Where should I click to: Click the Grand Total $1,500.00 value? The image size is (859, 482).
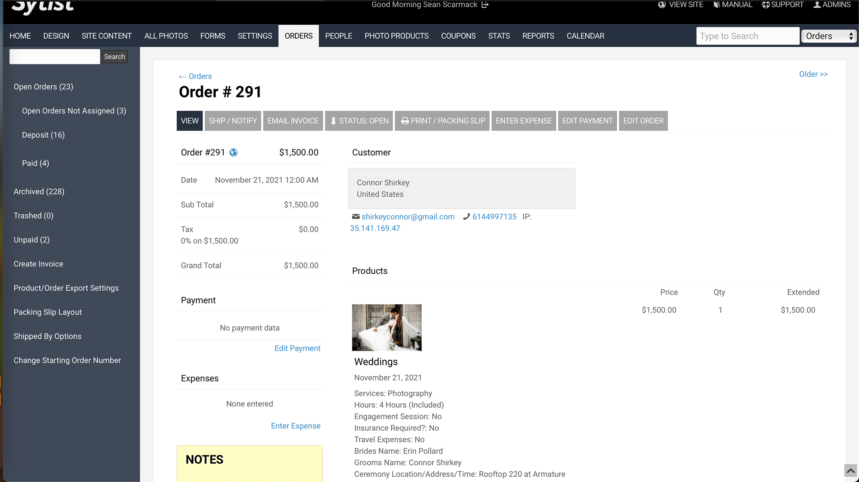pyautogui.click(x=301, y=266)
